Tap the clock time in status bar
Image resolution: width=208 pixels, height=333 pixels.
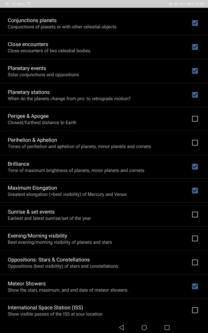click(x=199, y=4)
